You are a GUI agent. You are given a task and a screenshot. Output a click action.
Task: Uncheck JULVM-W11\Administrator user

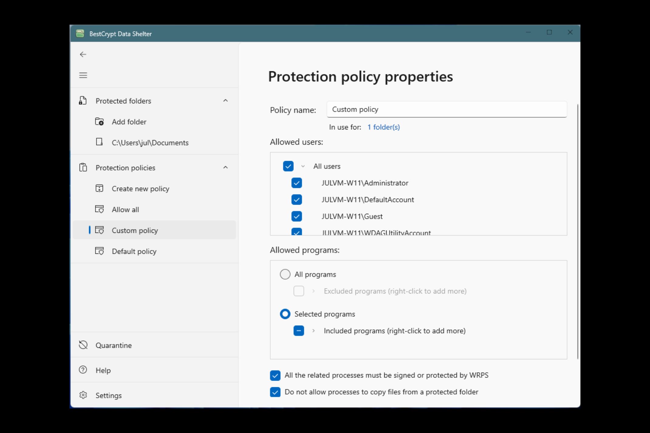coord(296,183)
